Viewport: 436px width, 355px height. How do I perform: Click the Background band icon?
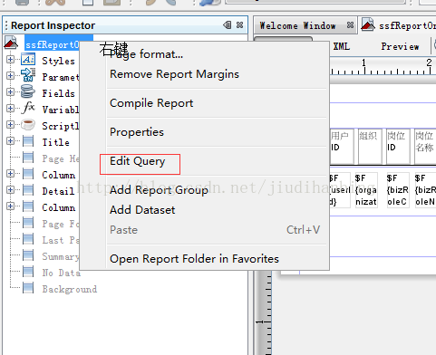pyautogui.click(x=28, y=288)
